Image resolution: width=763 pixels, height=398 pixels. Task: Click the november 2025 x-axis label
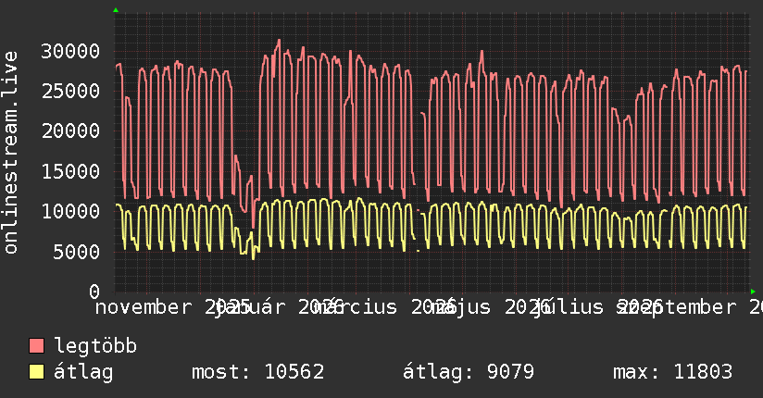tap(173, 307)
